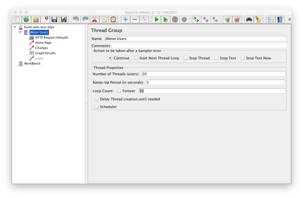Click the Toggle enable/disable icon
The image size is (303, 198).
click(x=144, y=20)
